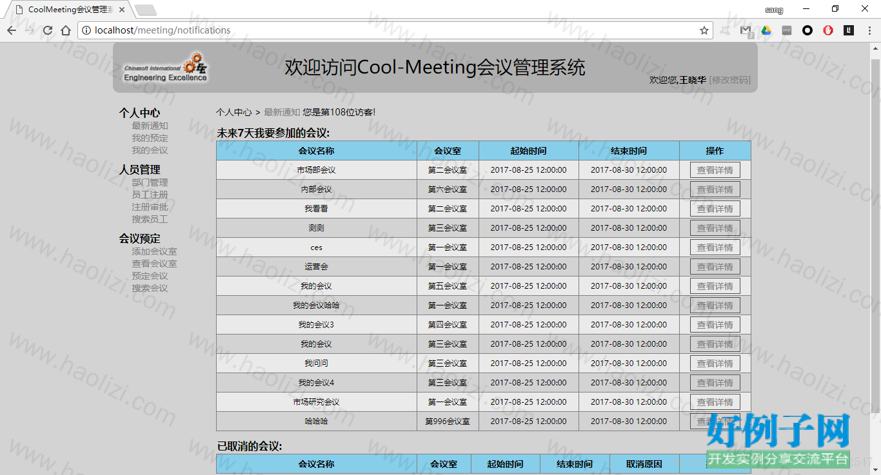Click the page's vertical scrollbar
Screen dimensions: 881x475
(876, 235)
